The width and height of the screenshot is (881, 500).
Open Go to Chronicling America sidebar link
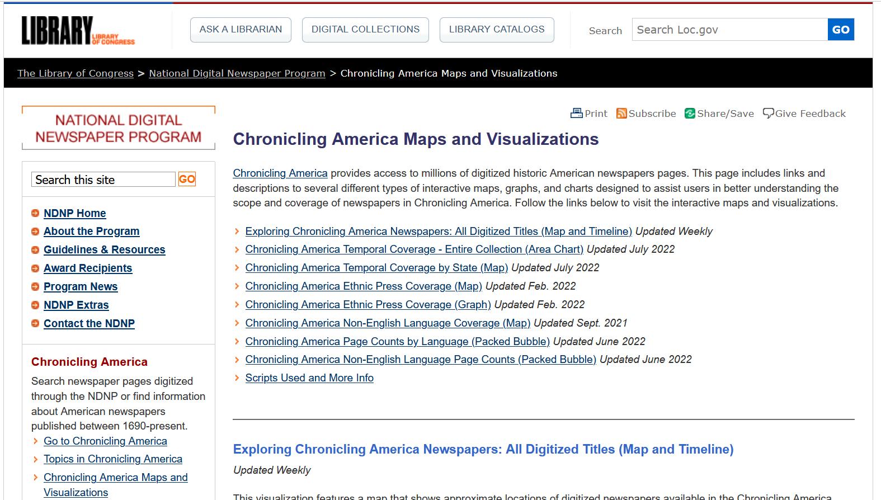point(105,441)
